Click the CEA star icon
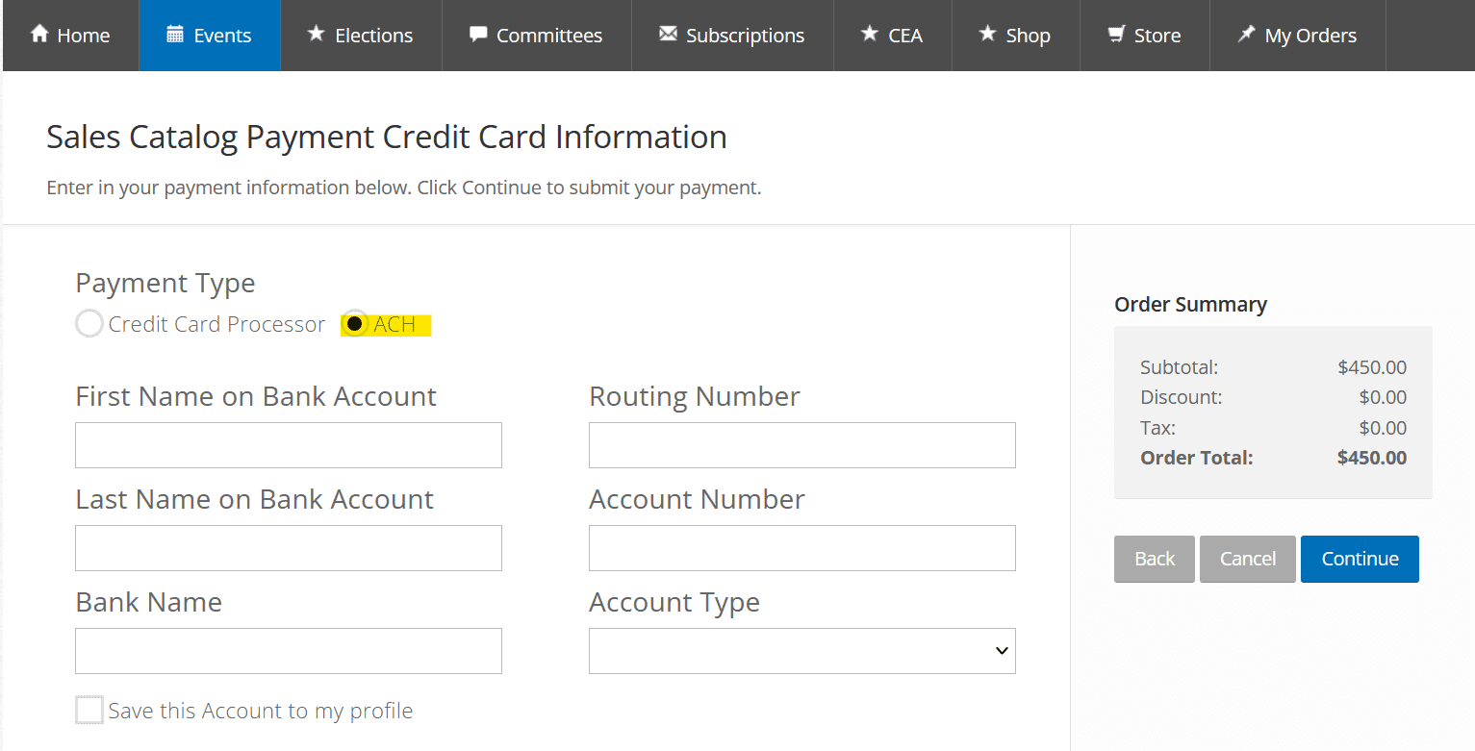The width and height of the screenshot is (1475, 751). tap(869, 34)
